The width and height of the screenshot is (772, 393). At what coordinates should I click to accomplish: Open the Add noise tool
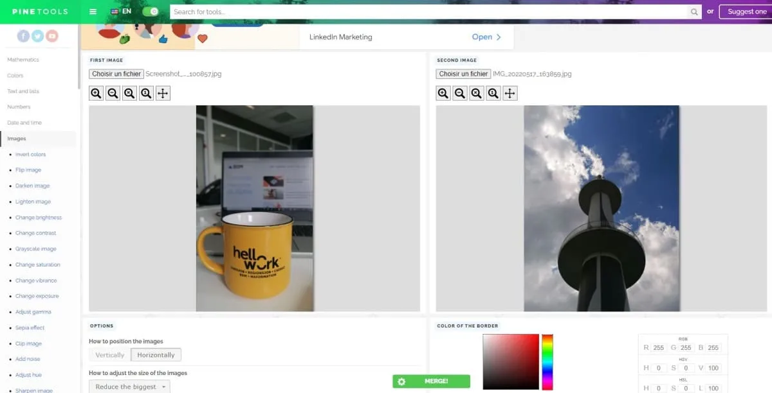[x=28, y=359]
